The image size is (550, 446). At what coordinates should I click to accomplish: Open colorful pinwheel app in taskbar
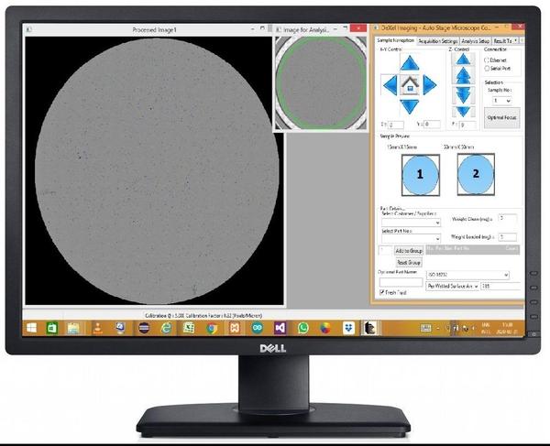325,328
